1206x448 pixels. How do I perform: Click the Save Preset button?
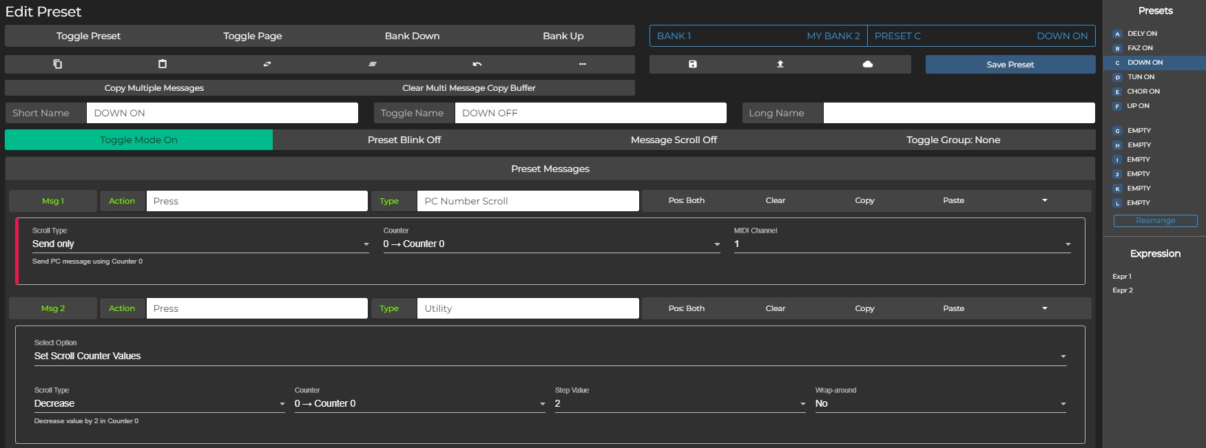click(1010, 65)
